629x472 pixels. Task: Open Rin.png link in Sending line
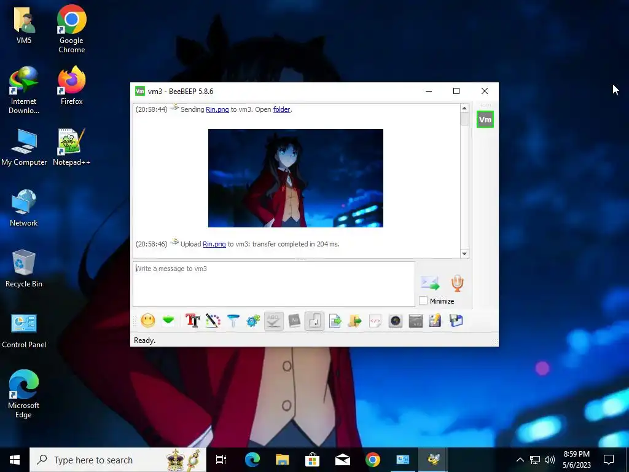[217, 109]
